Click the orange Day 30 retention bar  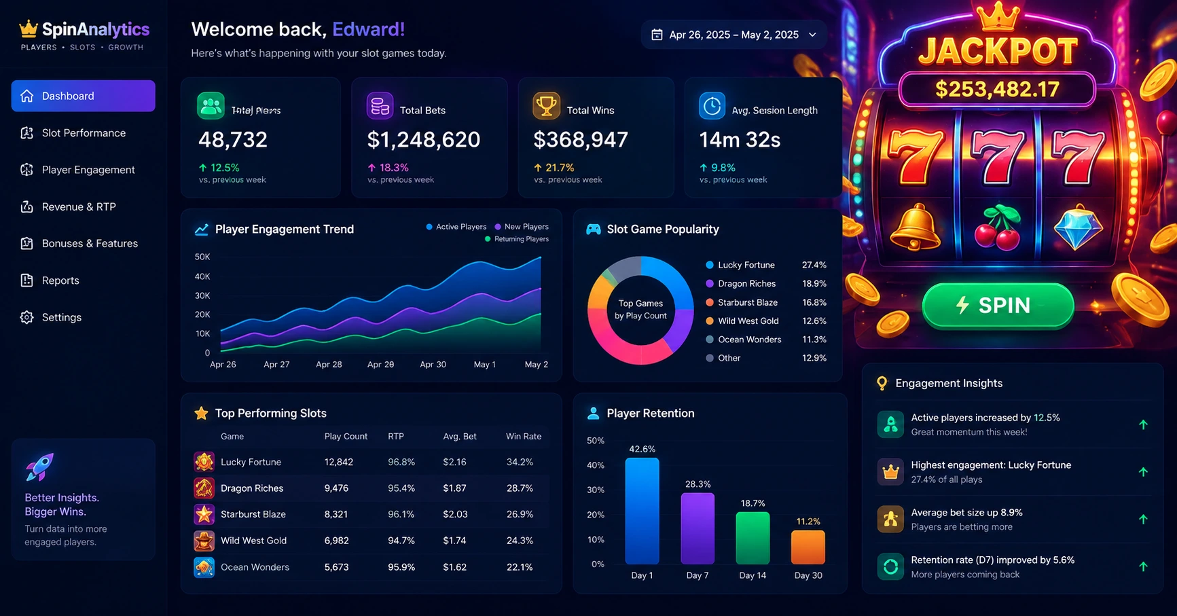click(x=808, y=547)
